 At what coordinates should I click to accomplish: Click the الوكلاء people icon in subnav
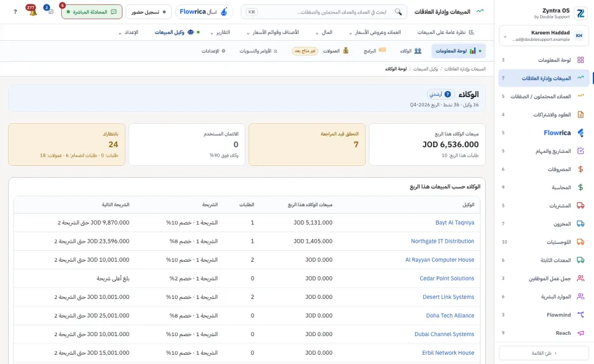coord(418,51)
